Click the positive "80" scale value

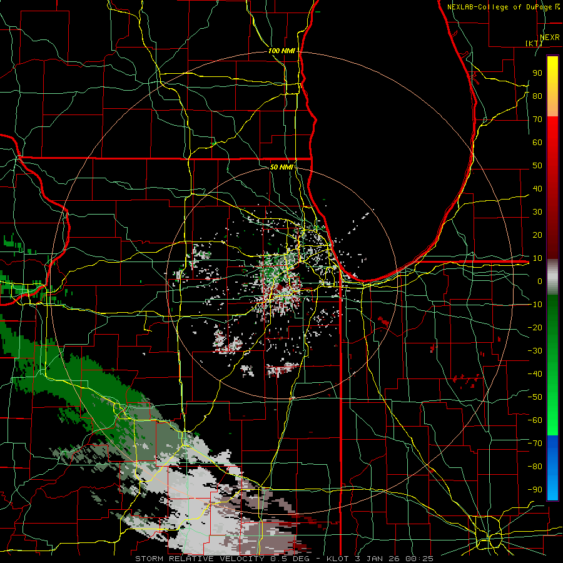[537, 96]
